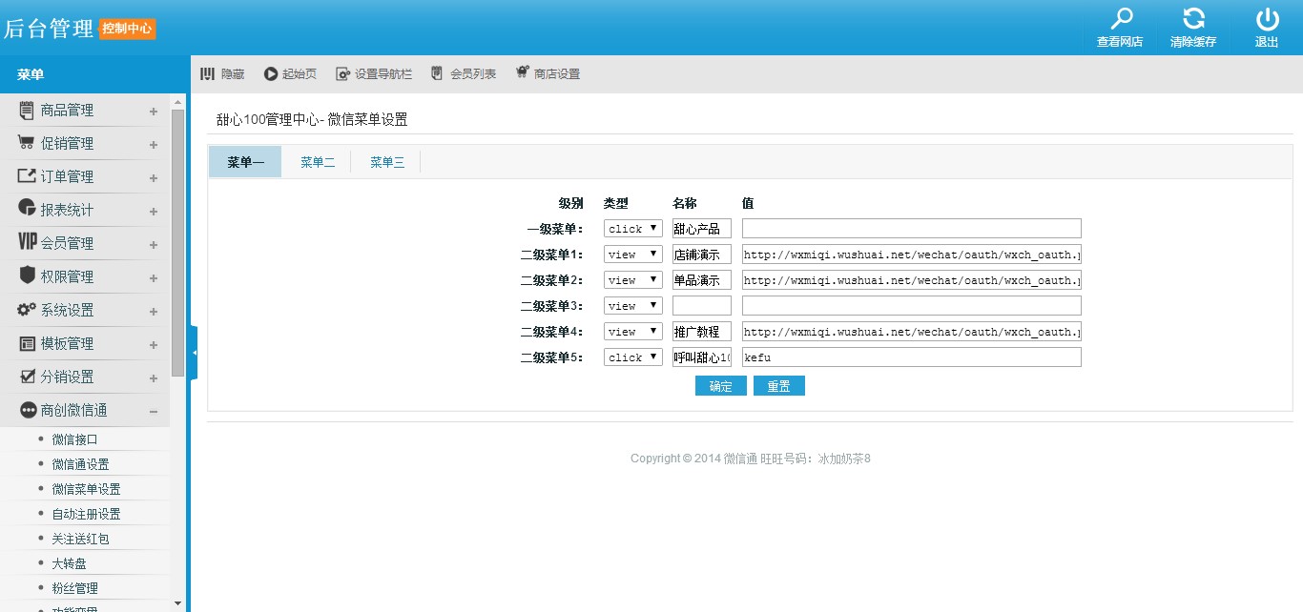Image resolution: width=1303 pixels, height=612 pixels.
Task: Open 微信通设置 in the sidebar
Action: click(81, 464)
